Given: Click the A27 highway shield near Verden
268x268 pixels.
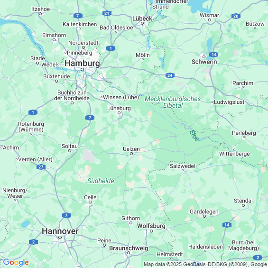Looking at the screenshot, I should [41, 167].
